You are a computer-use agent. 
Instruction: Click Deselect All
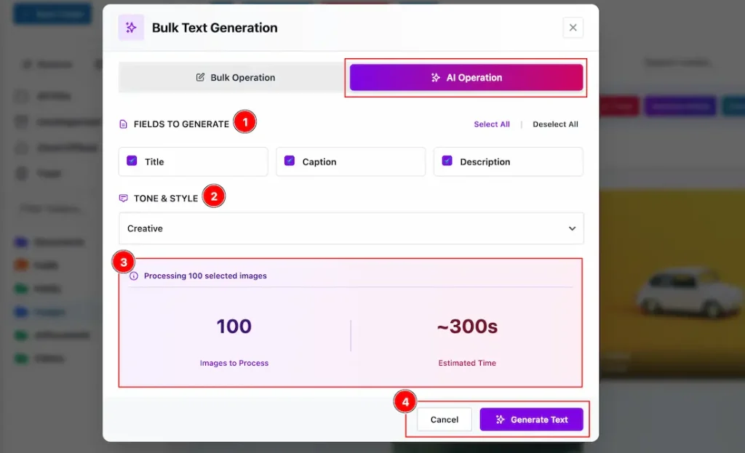[555, 124]
